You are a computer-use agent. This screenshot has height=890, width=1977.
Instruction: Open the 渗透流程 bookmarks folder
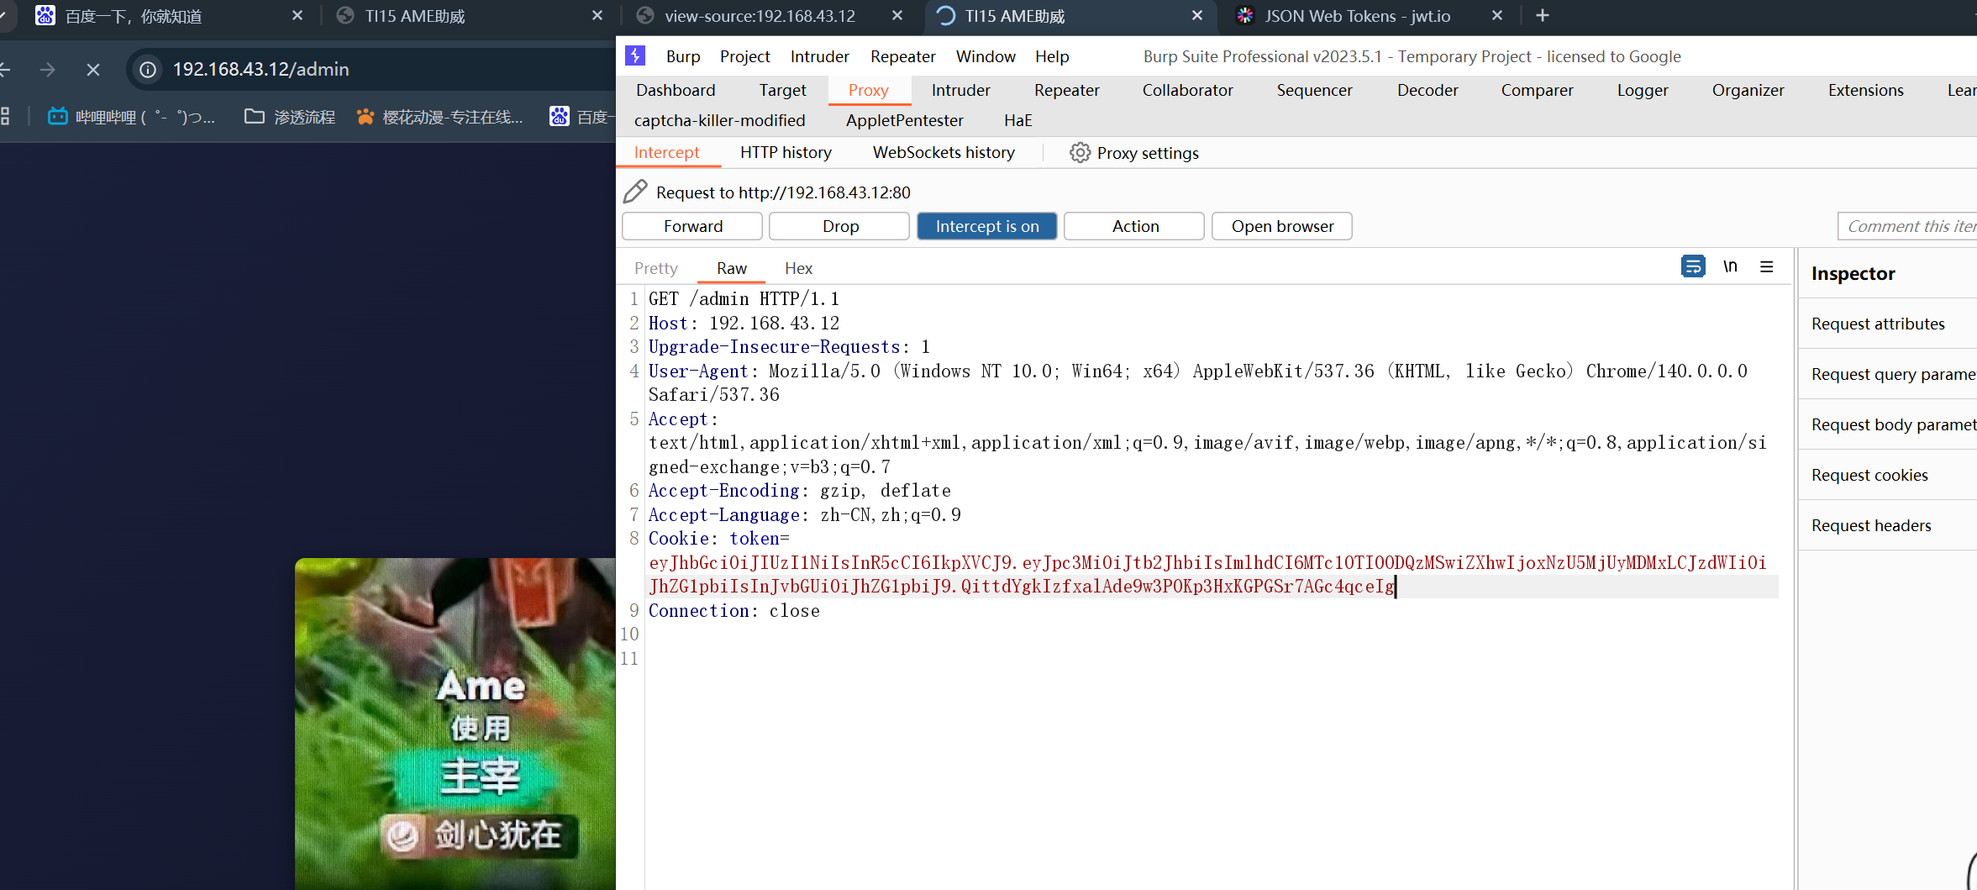click(x=290, y=117)
